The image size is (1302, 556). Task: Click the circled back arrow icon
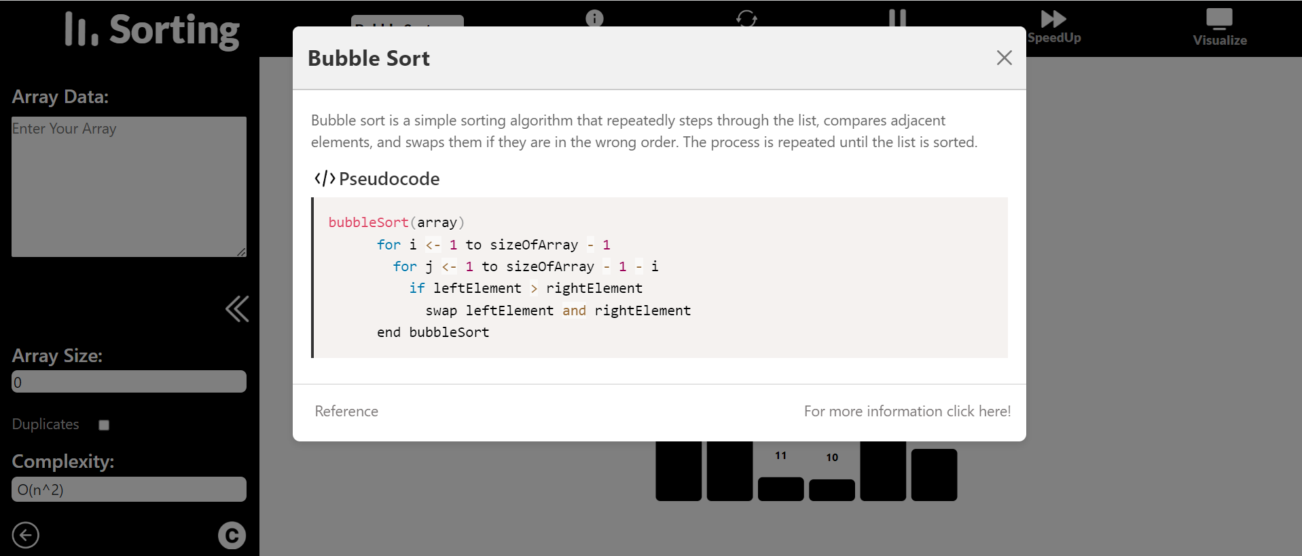(26, 535)
